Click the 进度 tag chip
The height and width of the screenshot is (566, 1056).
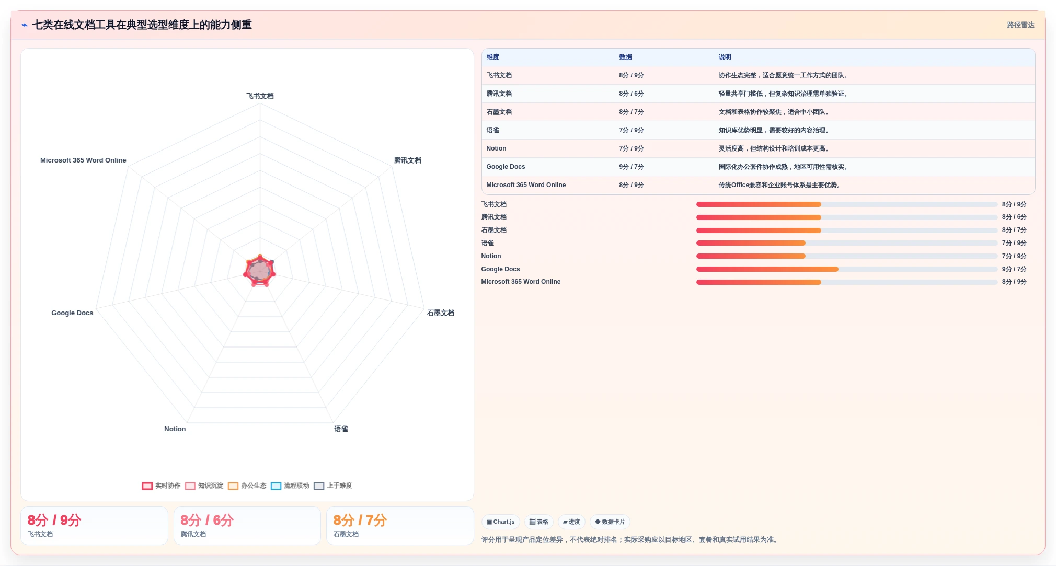tap(571, 522)
